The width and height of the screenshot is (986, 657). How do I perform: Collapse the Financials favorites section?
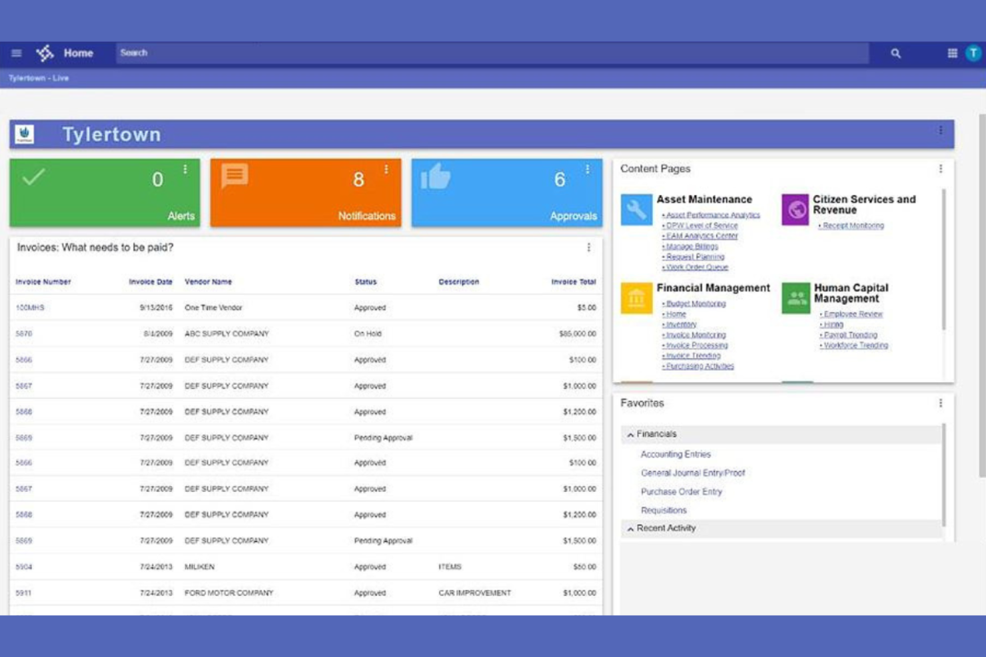(630, 435)
